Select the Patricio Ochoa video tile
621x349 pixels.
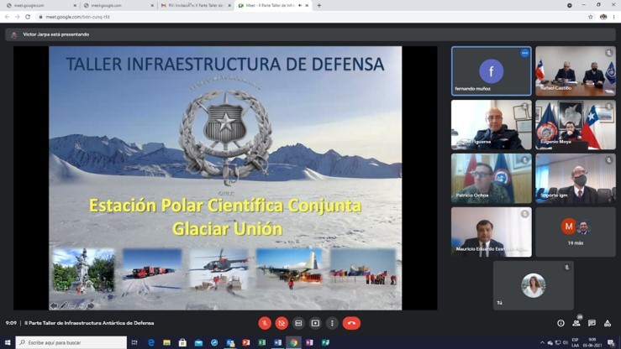pyautogui.click(x=491, y=178)
